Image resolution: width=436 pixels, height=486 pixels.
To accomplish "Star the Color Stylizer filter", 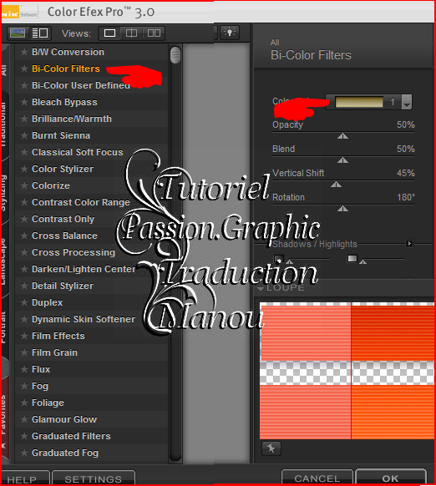I will pyautogui.click(x=24, y=169).
